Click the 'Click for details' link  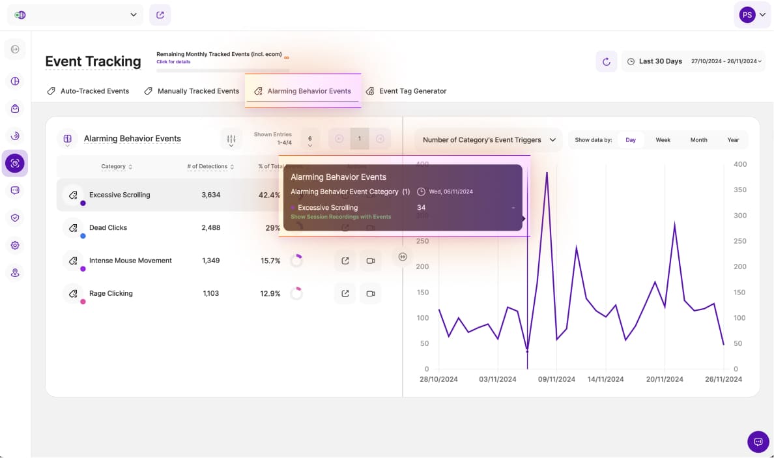tap(173, 62)
